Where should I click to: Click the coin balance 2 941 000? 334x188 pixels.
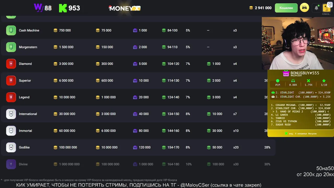[x=260, y=8]
